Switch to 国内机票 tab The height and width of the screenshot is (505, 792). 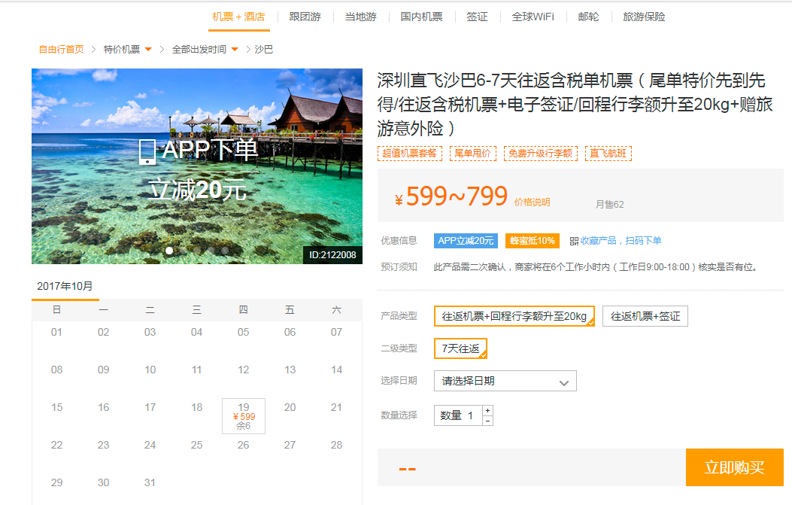[422, 17]
